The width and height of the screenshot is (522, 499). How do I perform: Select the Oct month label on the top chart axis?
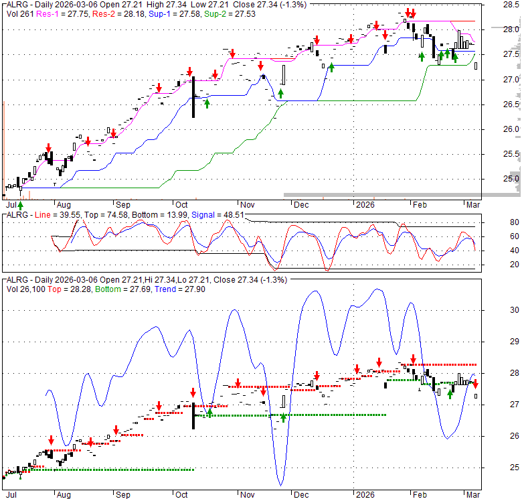(x=181, y=205)
